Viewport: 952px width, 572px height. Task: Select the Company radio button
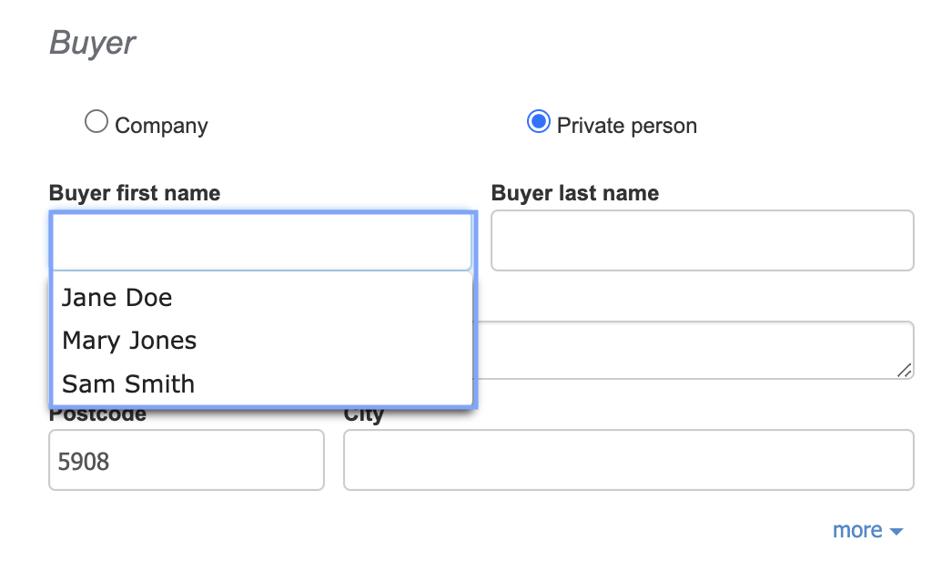[96, 122]
